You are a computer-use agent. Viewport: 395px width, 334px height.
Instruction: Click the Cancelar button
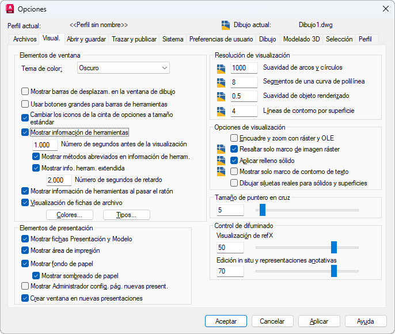click(x=272, y=321)
